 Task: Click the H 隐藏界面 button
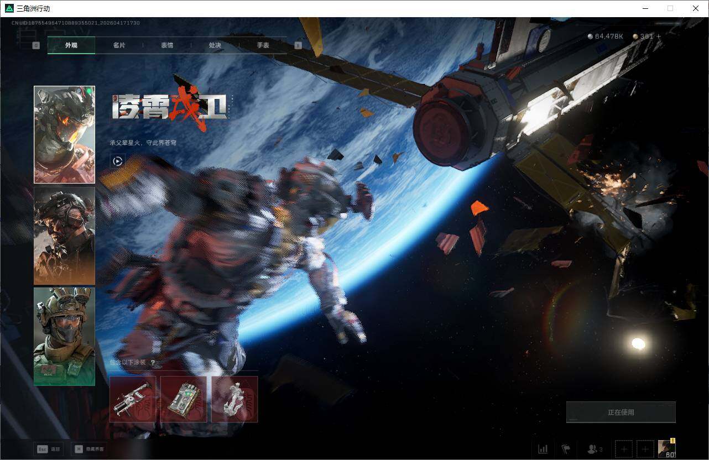90,449
